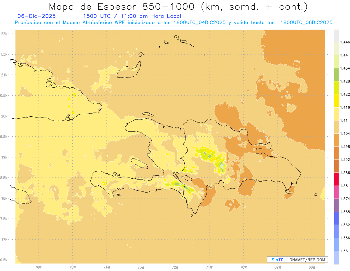Image resolution: width=350 pixels, height=271 pixels.
Task: Click the colorbar value '1.44'
Action: (344, 55)
